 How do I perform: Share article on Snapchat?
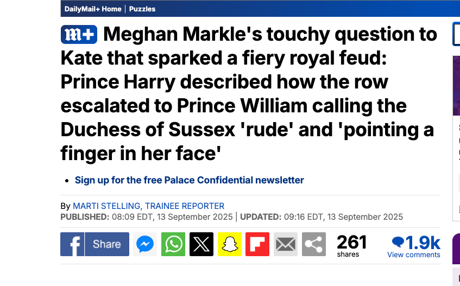coord(230,244)
